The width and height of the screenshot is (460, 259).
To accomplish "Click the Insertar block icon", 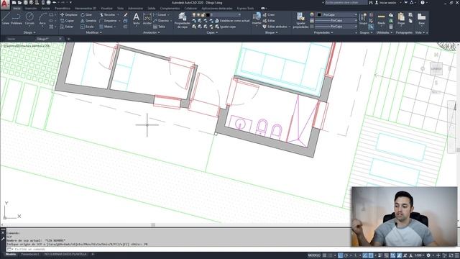I will (257, 18).
